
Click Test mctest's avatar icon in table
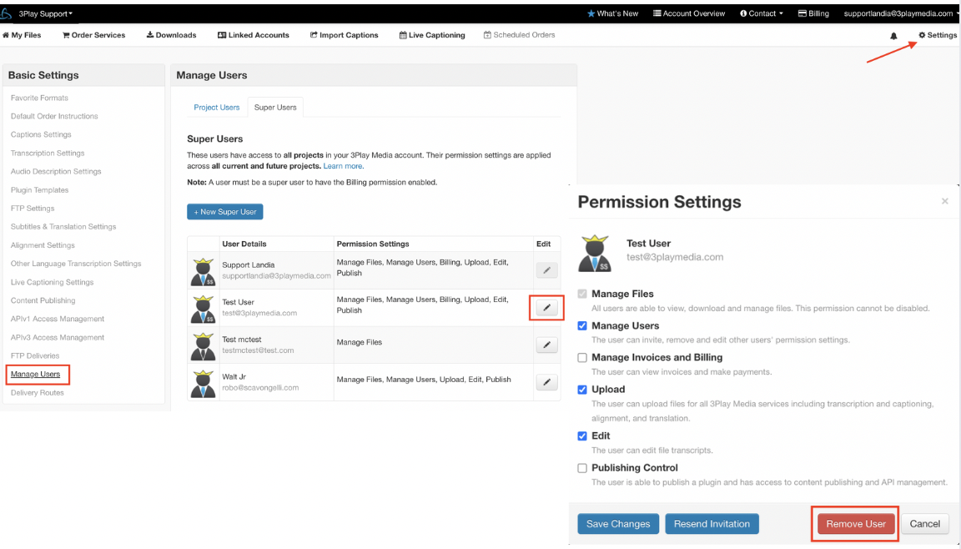(x=203, y=346)
